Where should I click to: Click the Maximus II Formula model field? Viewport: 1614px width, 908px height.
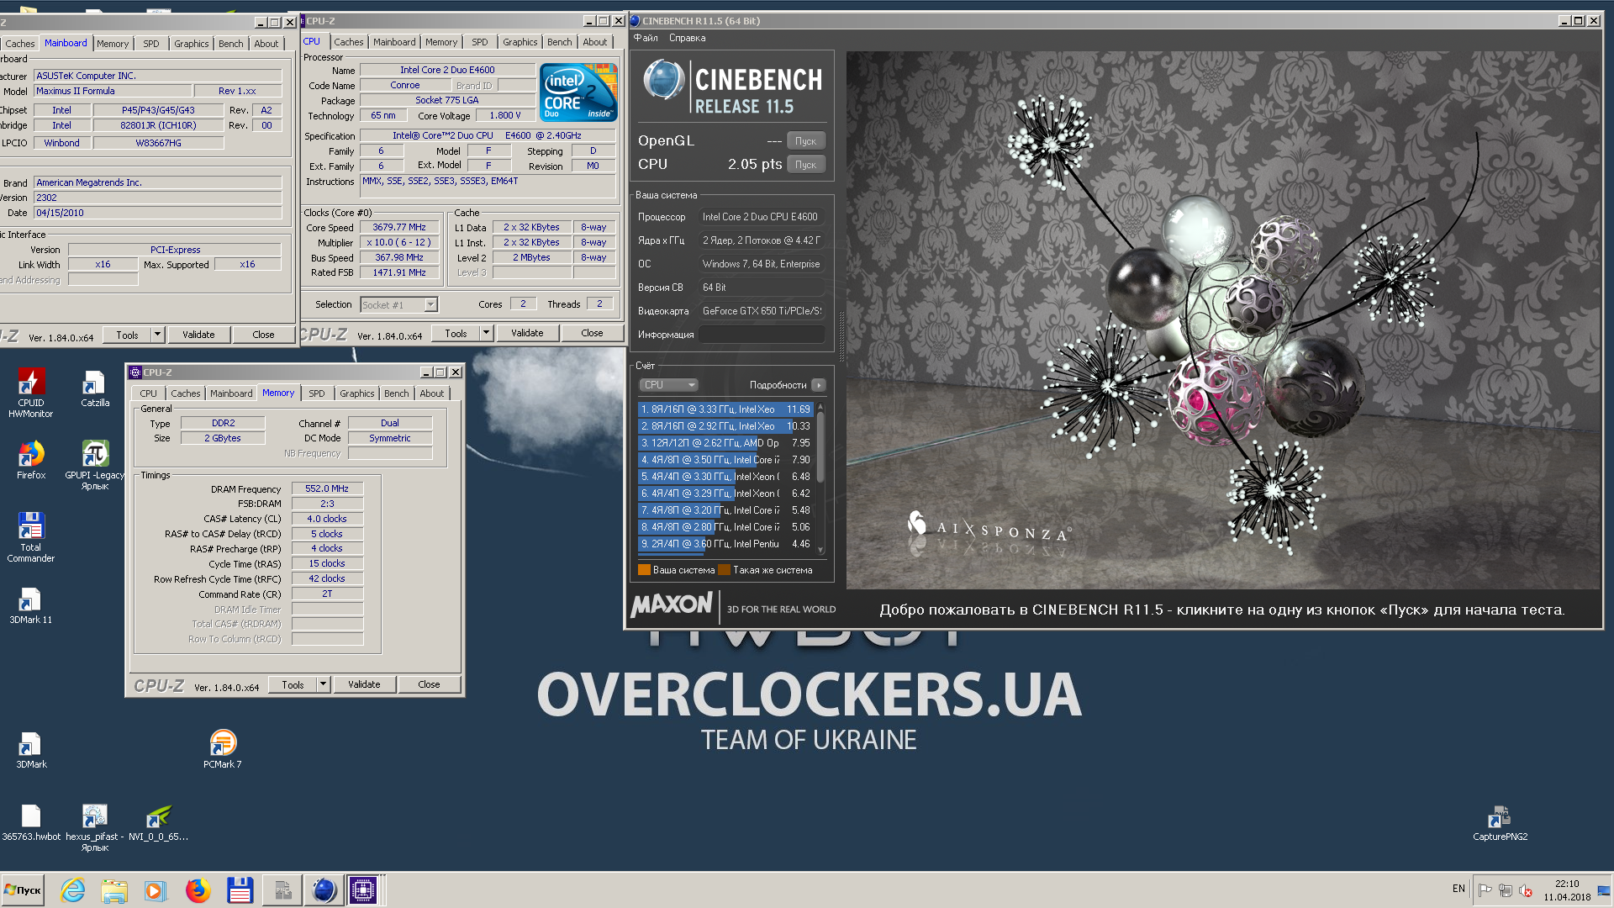111,91
